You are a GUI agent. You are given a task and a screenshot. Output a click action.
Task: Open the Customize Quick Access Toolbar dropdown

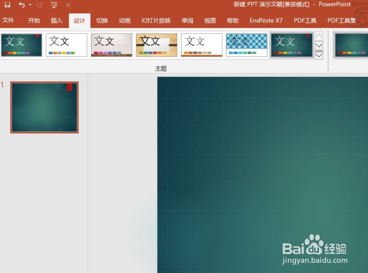coord(68,5)
